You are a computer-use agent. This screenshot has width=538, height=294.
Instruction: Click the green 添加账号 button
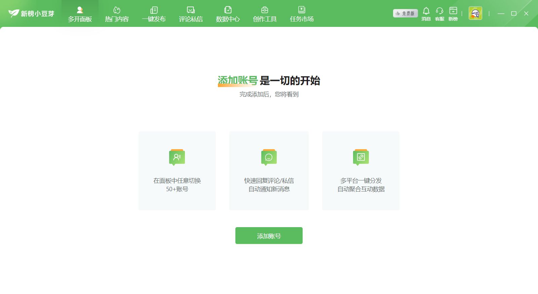(269, 236)
